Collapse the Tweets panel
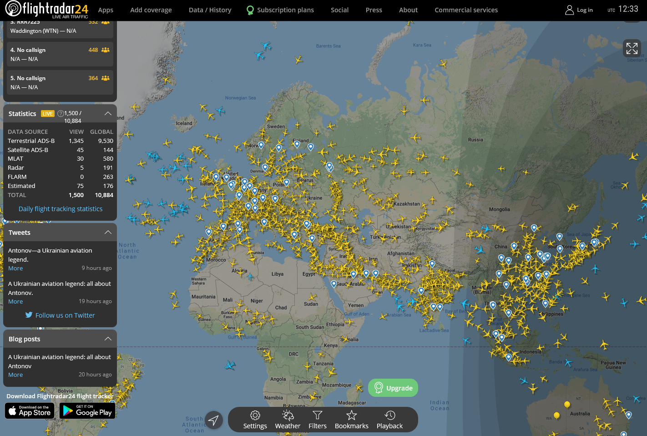647x436 pixels. [108, 232]
